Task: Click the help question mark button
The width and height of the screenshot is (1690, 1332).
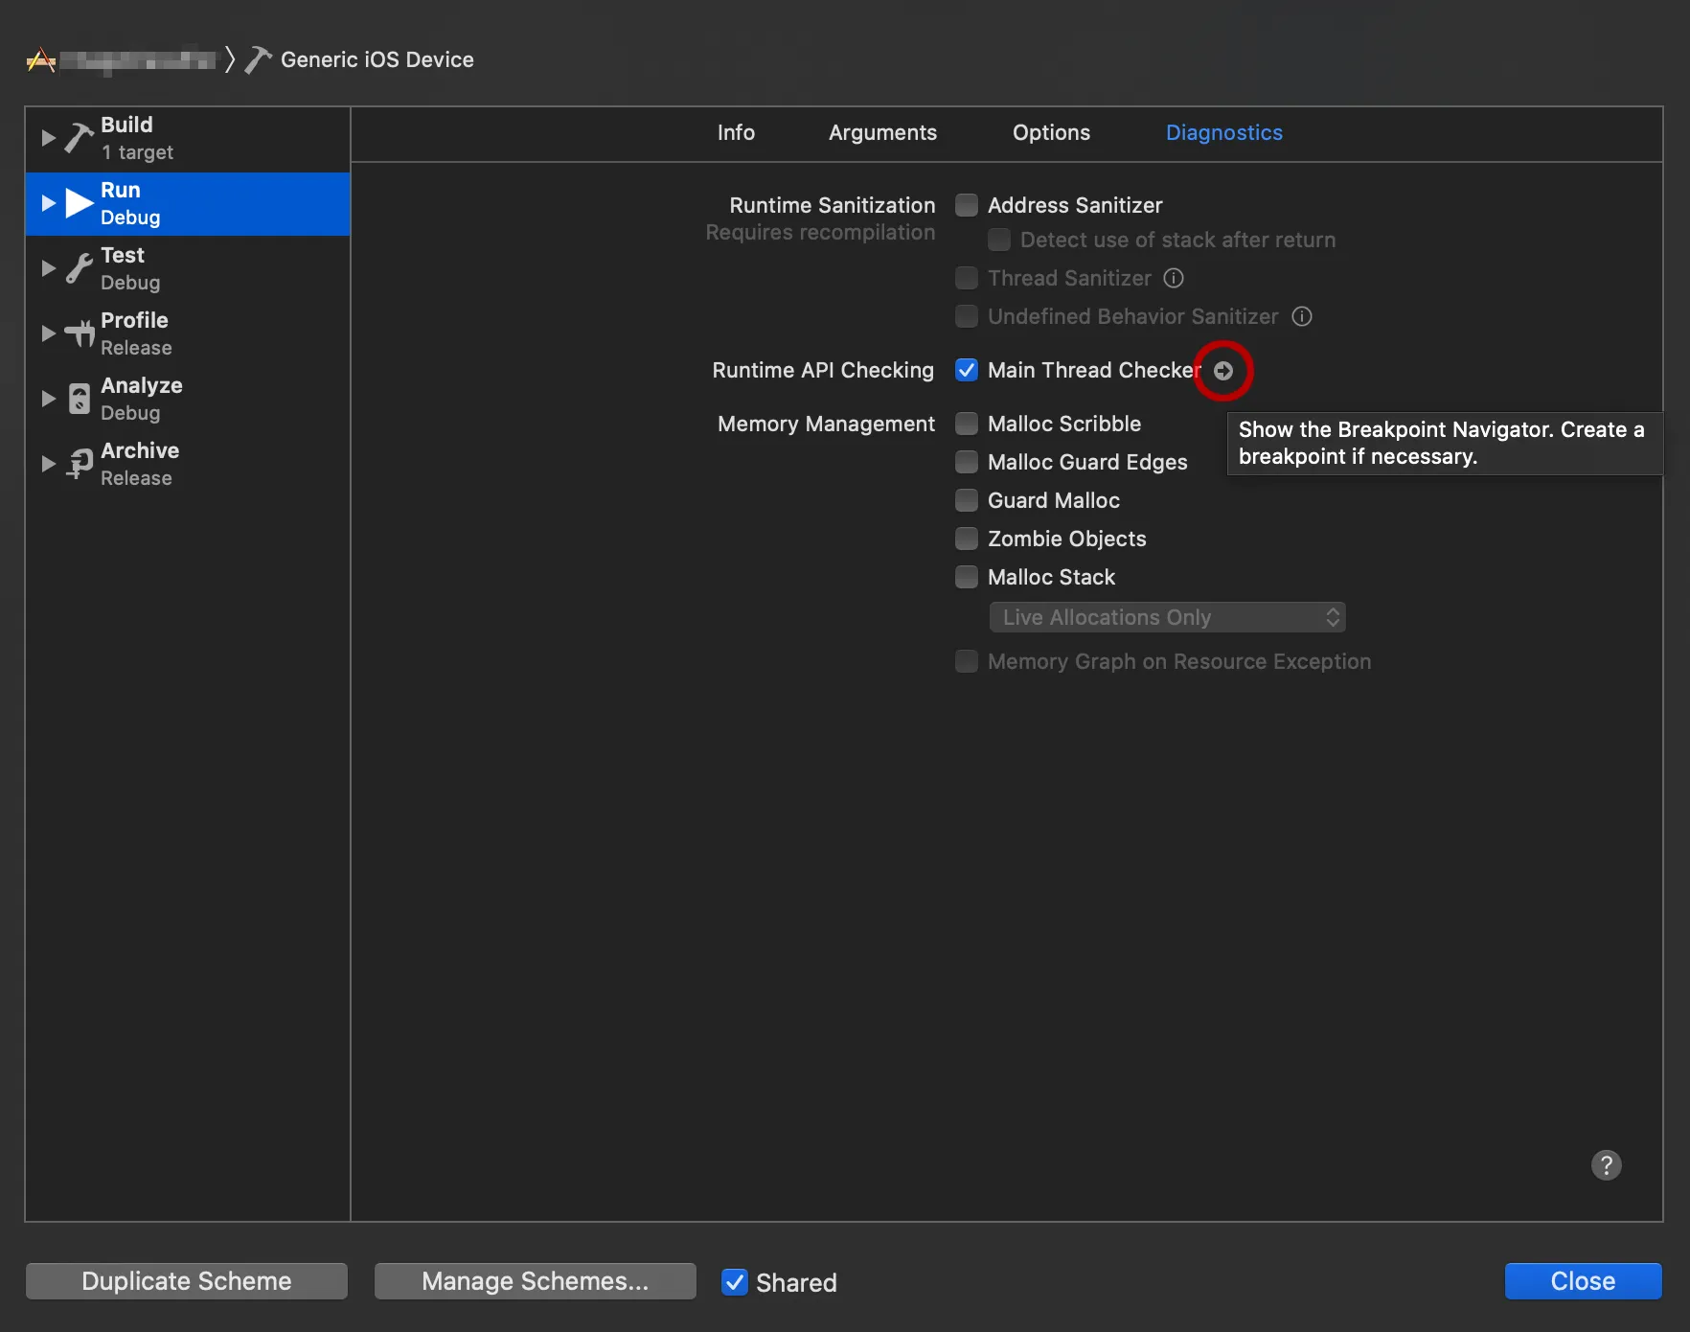Action: (x=1606, y=1165)
